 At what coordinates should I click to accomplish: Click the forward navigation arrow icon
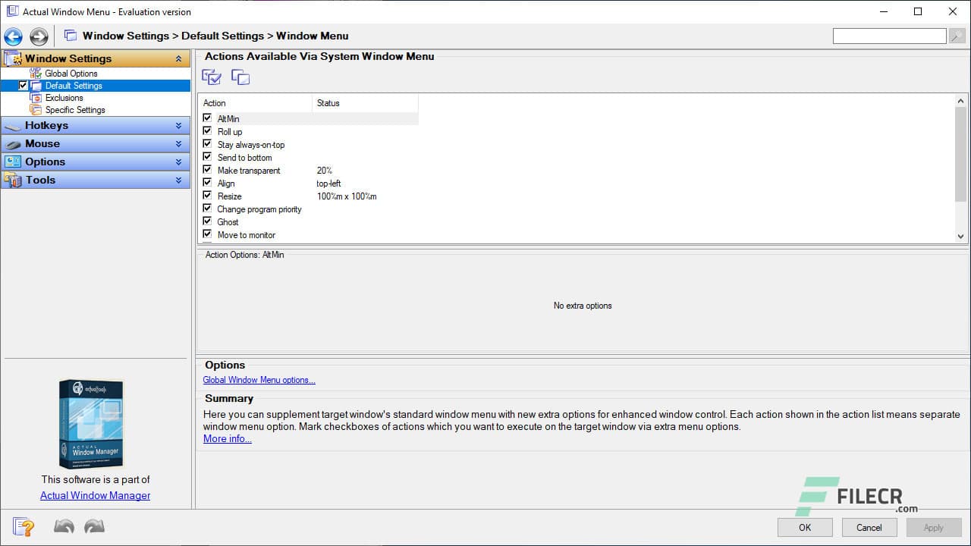tap(39, 36)
